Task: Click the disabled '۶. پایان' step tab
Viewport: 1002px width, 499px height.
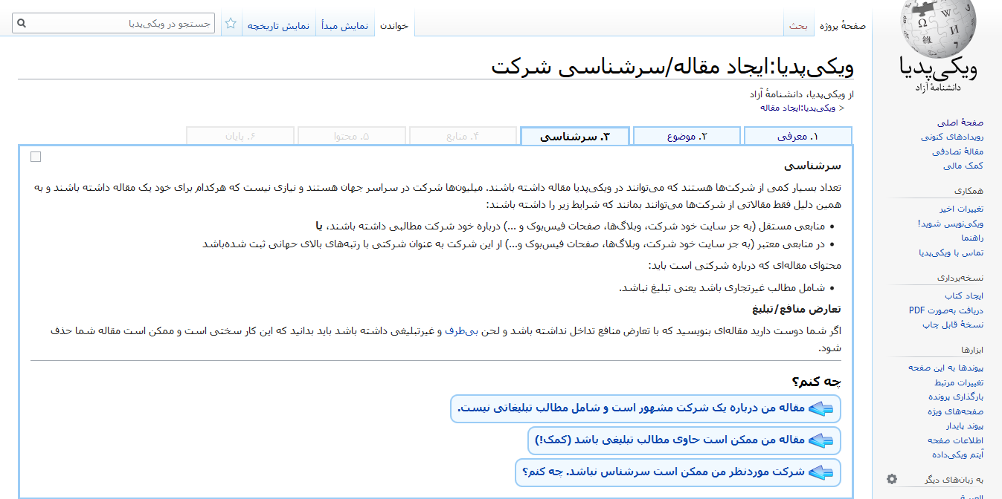Action: pos(240,137)
